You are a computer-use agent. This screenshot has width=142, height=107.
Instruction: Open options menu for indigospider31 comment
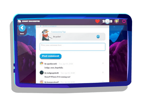tap(103, 72)
